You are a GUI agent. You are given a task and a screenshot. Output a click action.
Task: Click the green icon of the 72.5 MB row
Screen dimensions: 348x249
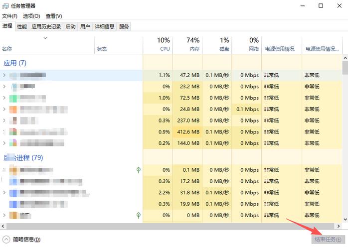pos(13,98)
